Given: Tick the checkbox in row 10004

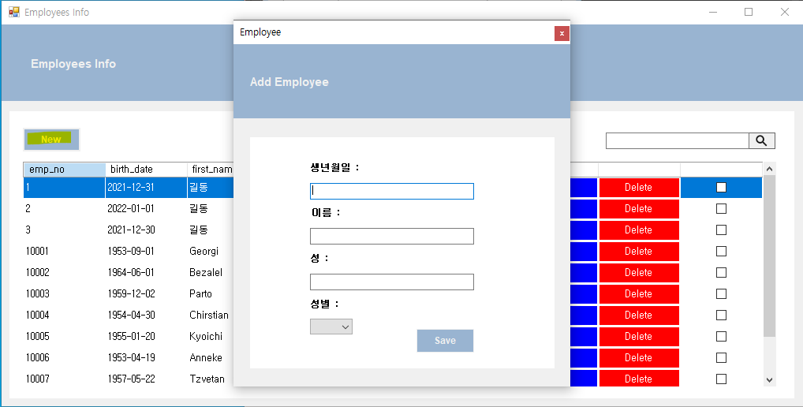Looking at the screenshot, I should [x=721, y=315].
